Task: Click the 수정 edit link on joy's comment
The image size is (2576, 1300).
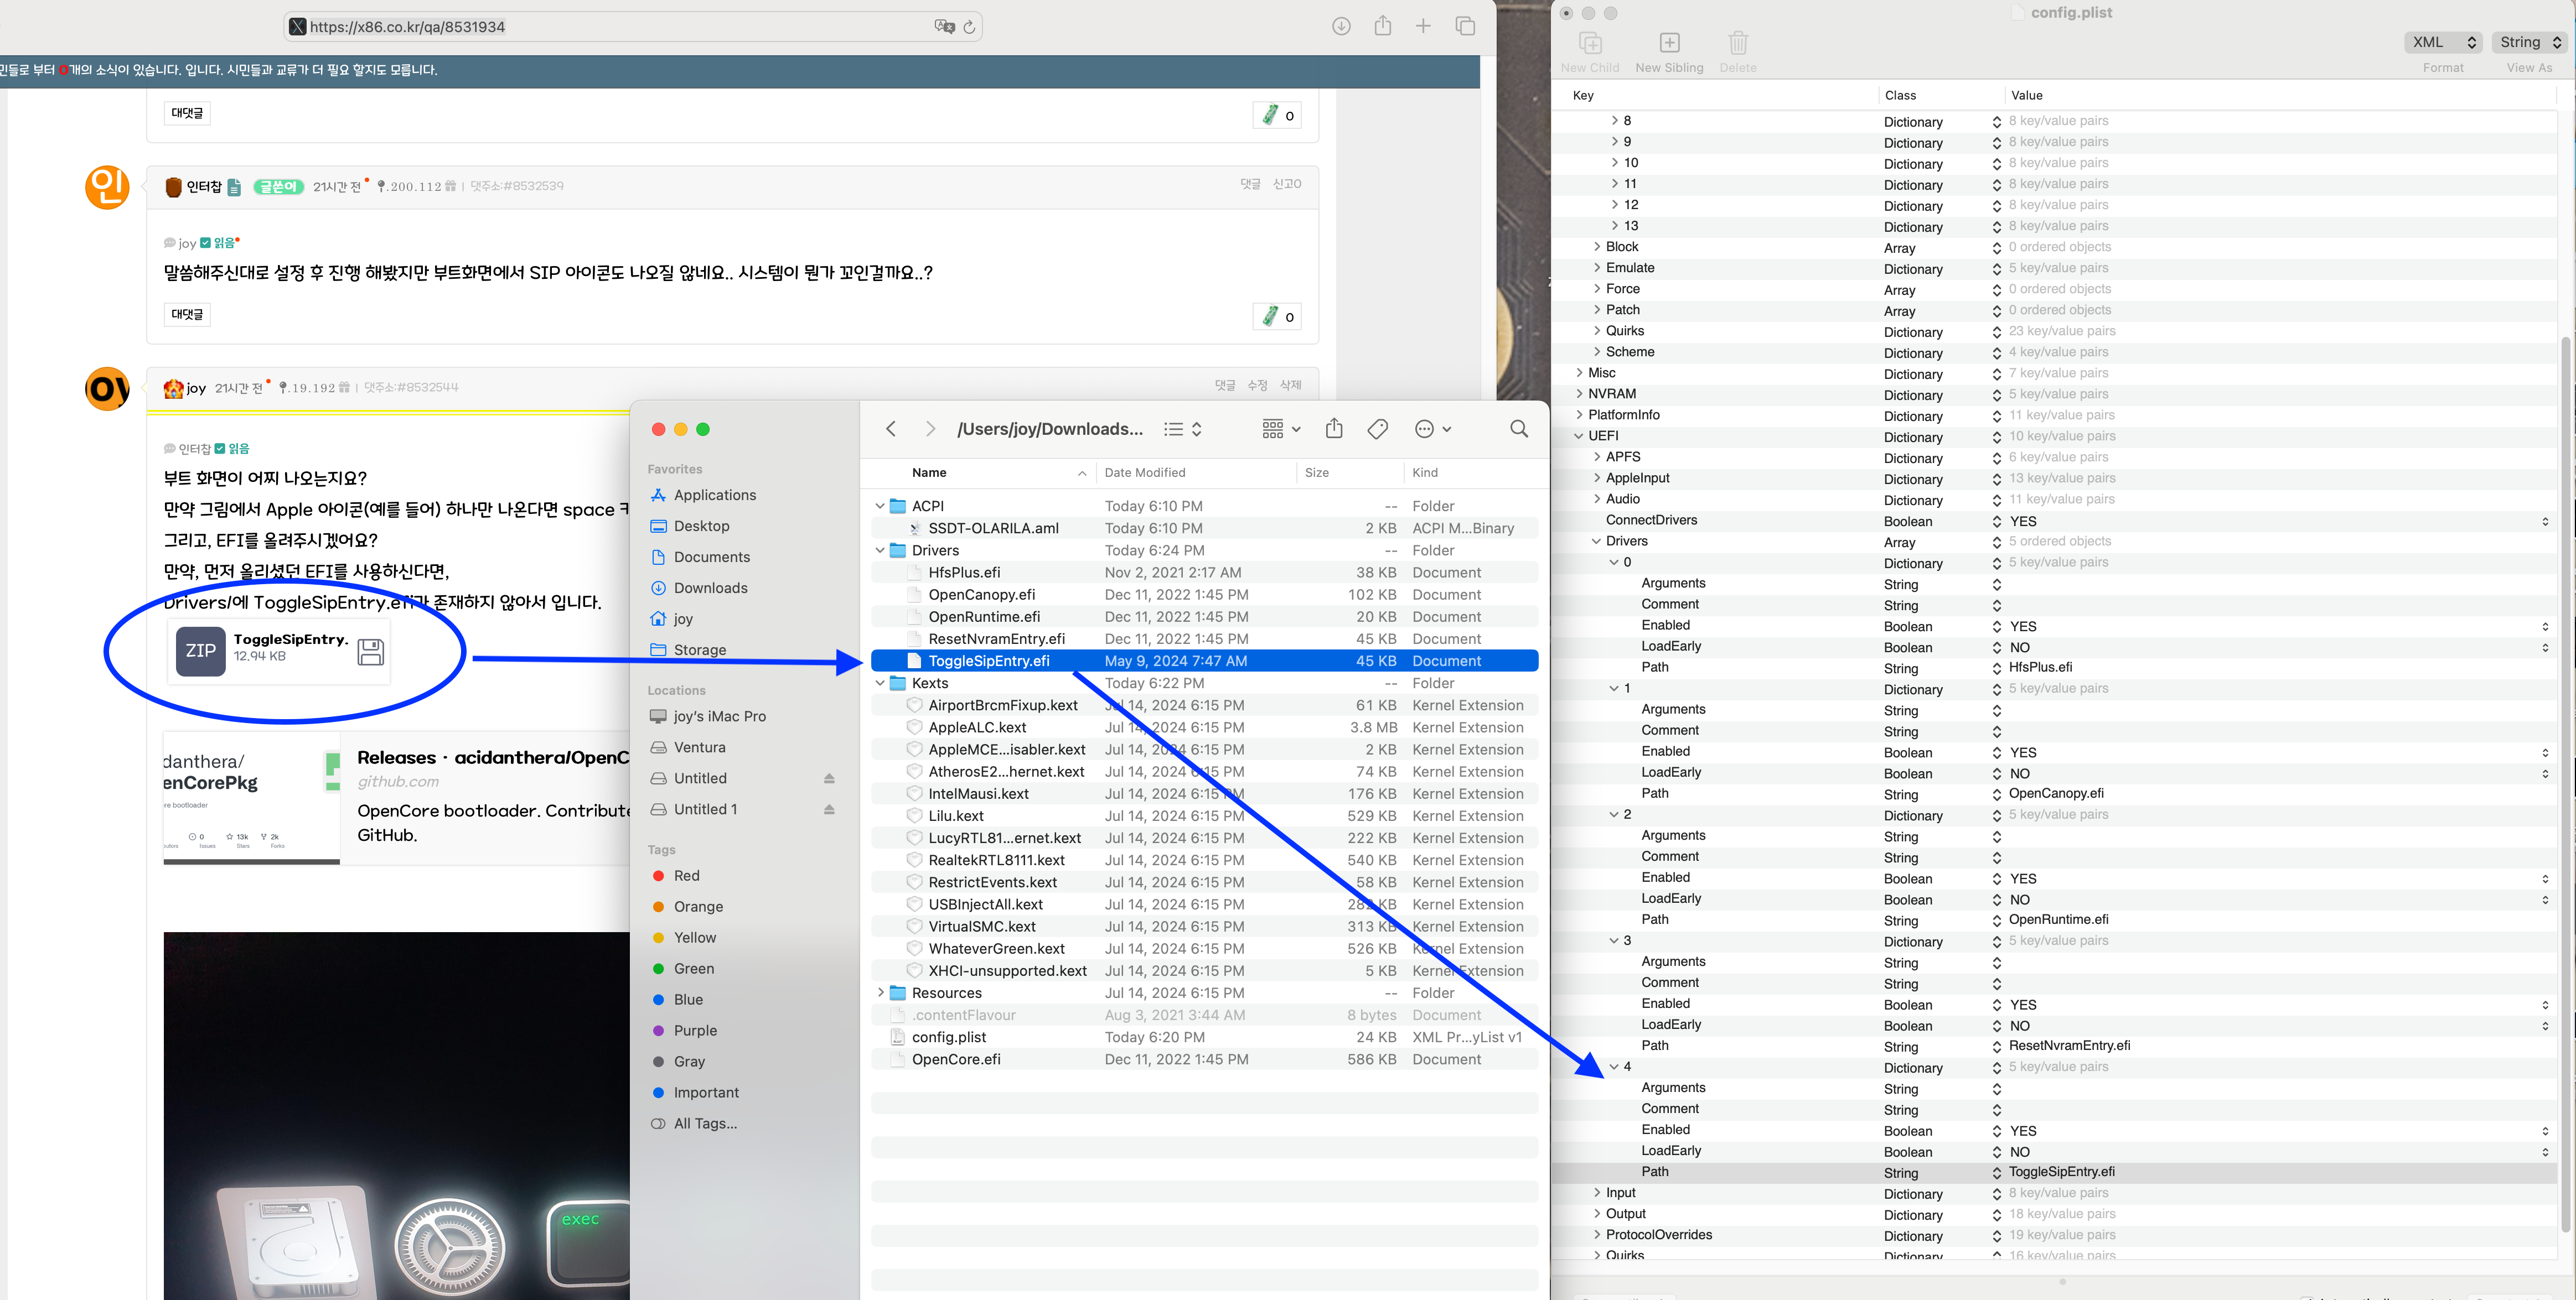Action: coord(1257,384)
